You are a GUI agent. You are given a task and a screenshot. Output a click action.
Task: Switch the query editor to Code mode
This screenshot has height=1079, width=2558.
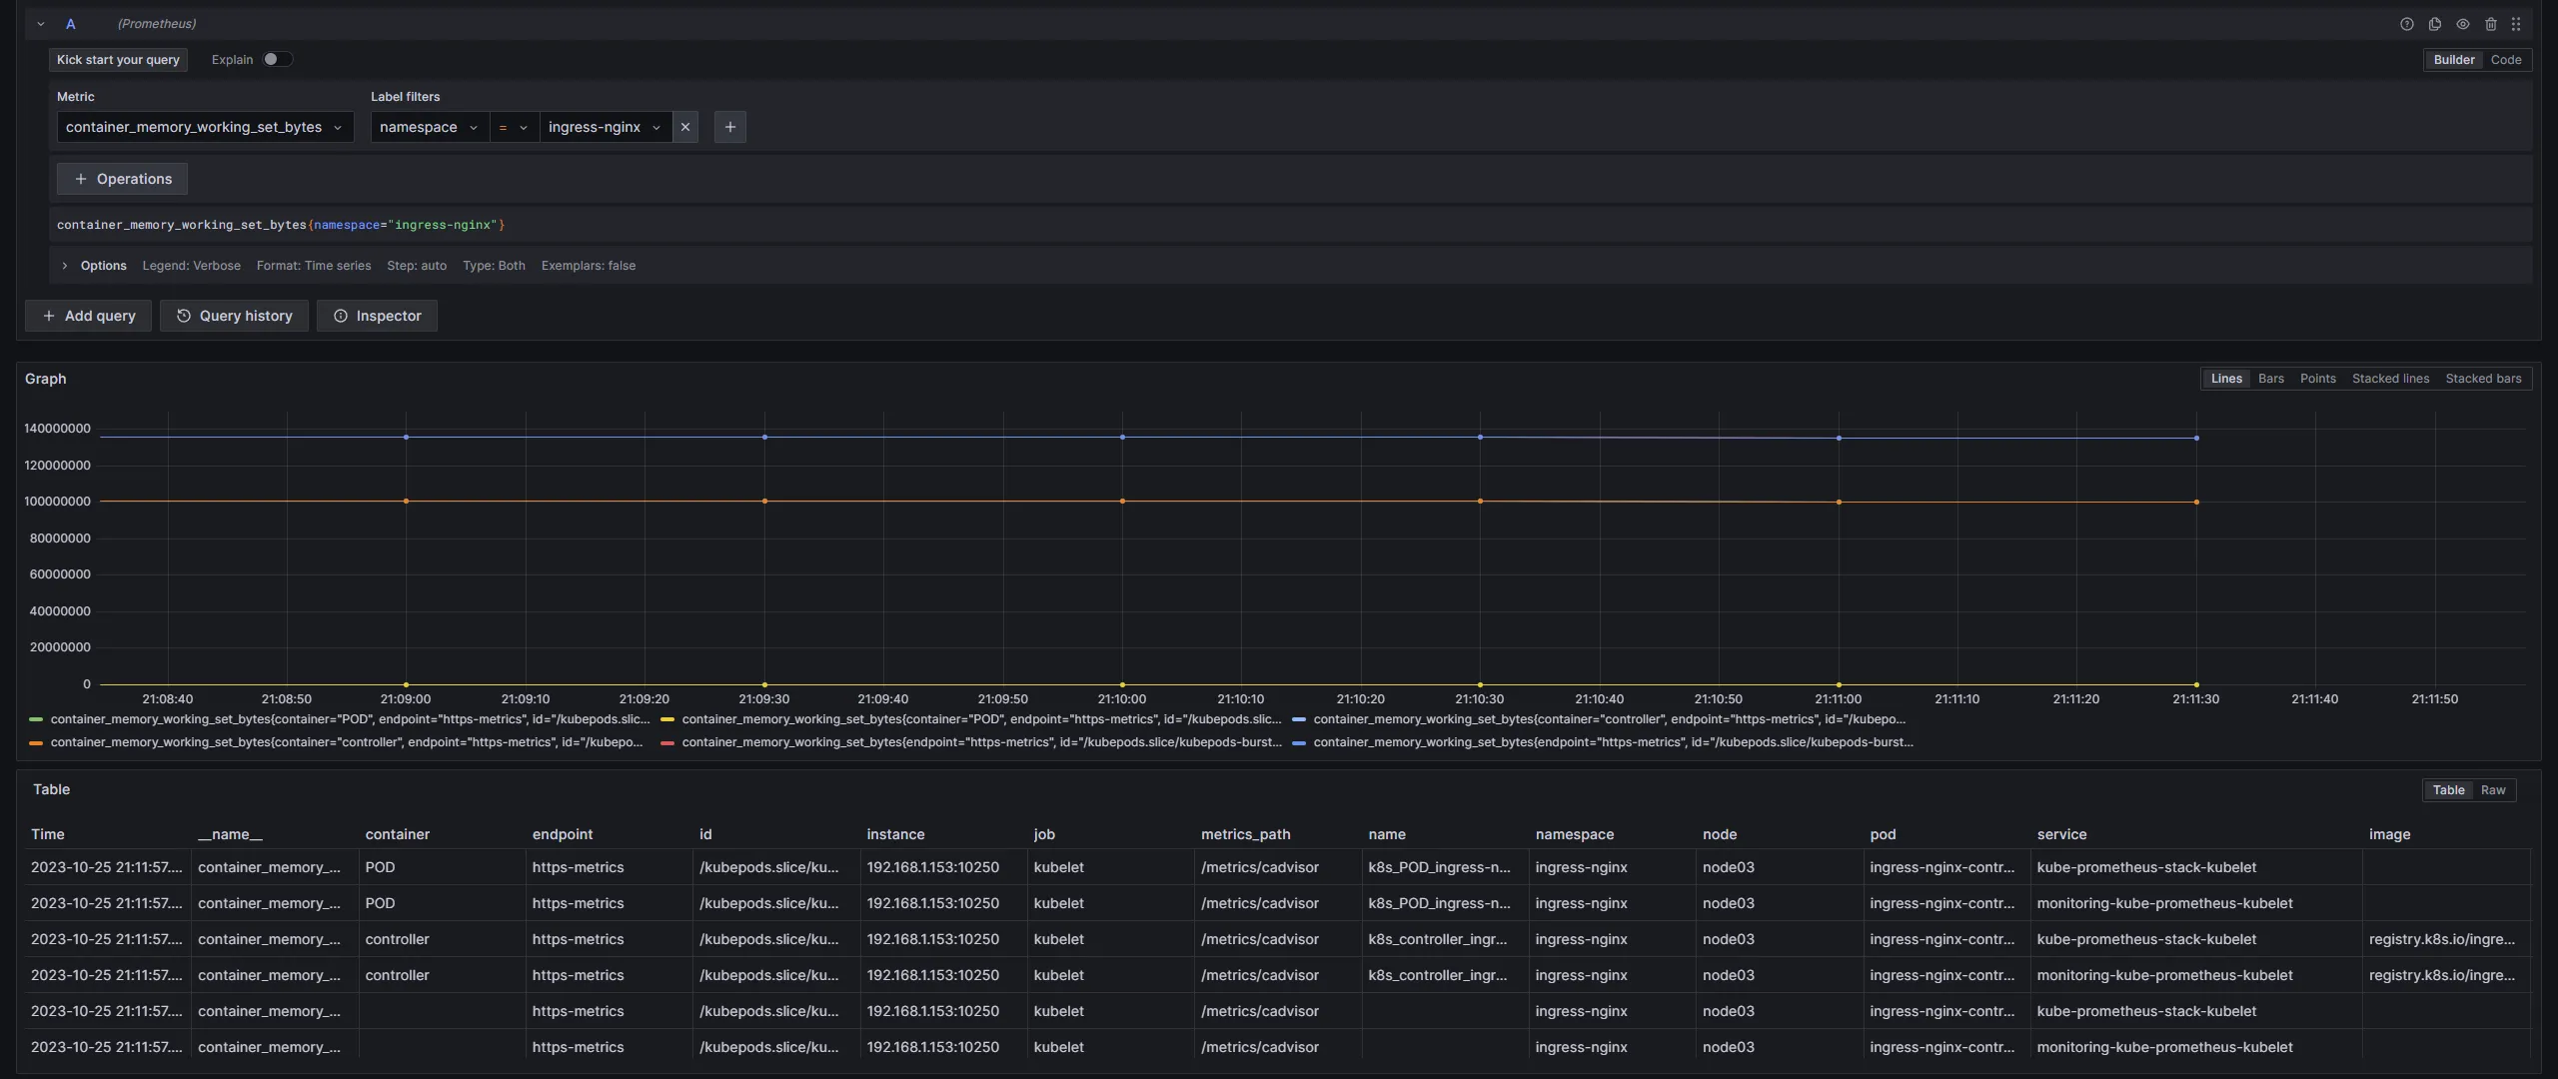2505,60
